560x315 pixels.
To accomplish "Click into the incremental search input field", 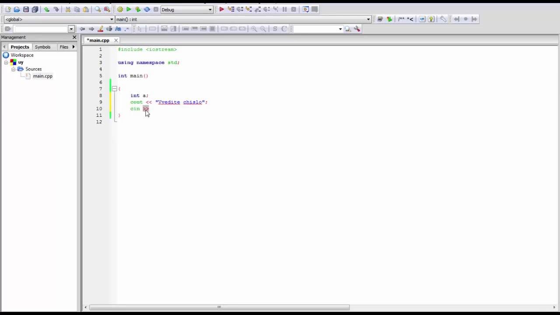I will point(41,29).
